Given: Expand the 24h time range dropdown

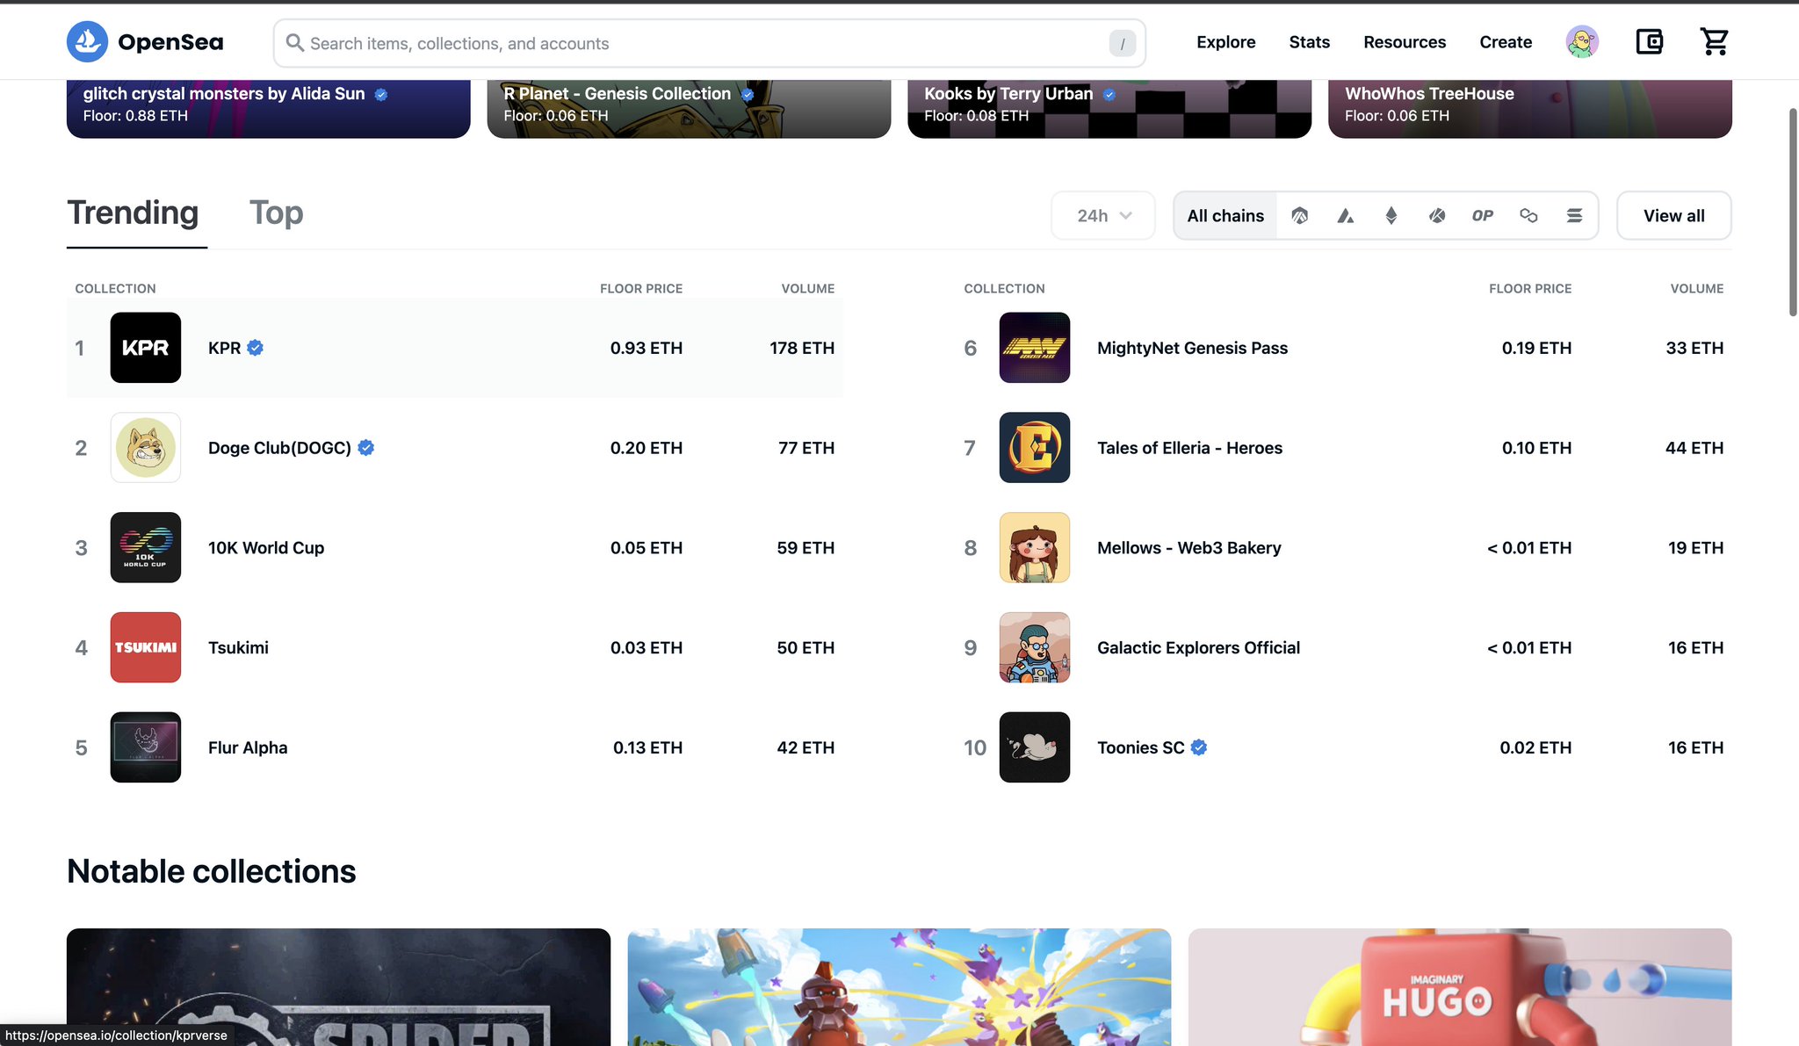Looking at the screenshot, I should pos(1103,215).
